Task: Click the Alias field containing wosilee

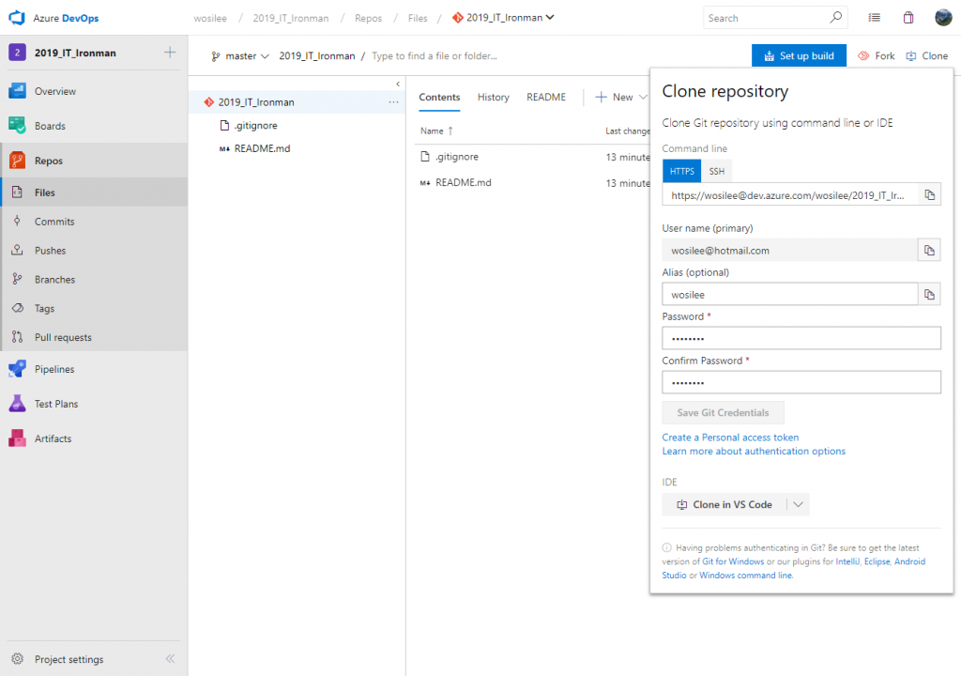Action: tap(790, 295)
